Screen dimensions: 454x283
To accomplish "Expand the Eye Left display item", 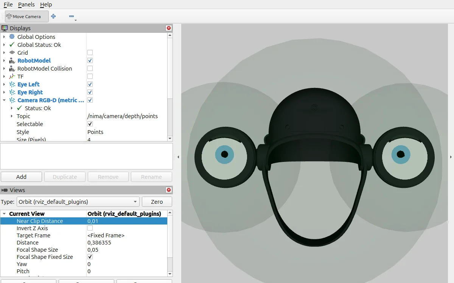I will click(x=4, y=84).
